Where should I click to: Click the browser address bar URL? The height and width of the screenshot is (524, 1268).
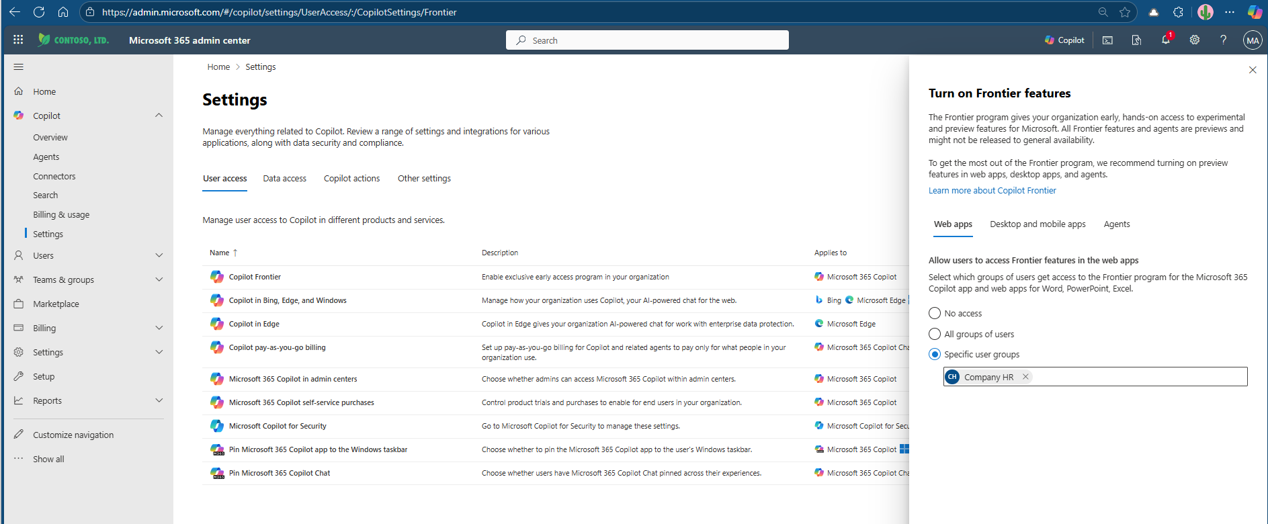(279, 12)
